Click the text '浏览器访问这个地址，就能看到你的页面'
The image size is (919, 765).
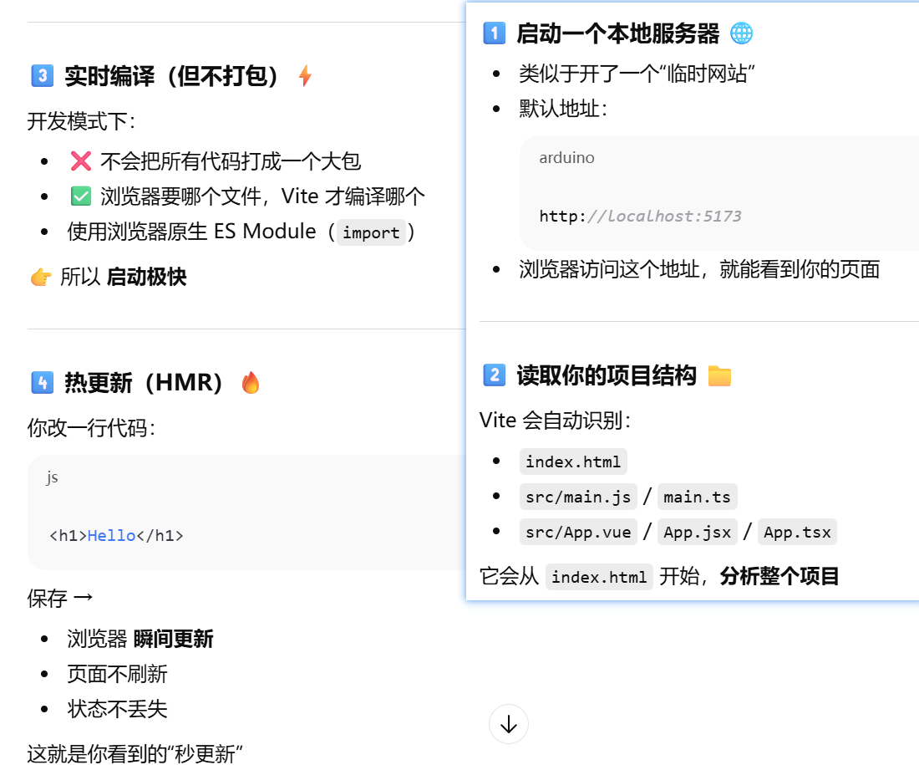pyautogui.click(x=699, y=269)
